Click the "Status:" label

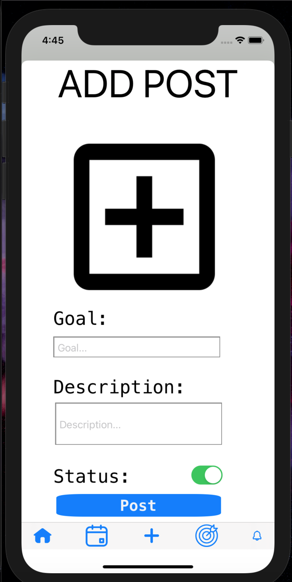(x=91, y=476)
